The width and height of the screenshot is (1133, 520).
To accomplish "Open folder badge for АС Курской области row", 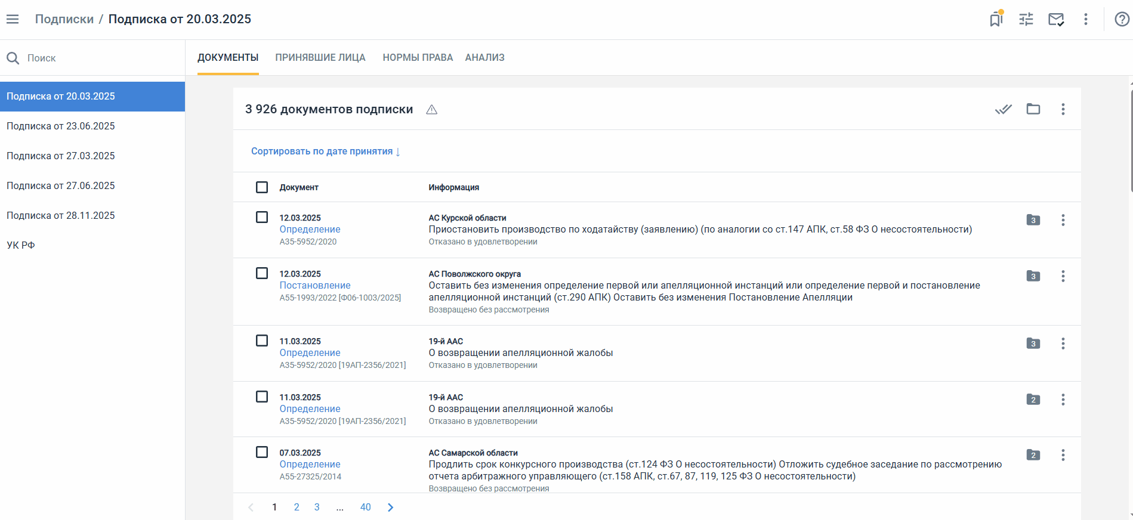I will coord(1033,220).
